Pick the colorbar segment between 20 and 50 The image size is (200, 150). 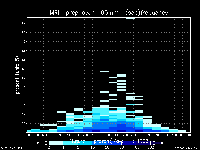pos(114,143)
